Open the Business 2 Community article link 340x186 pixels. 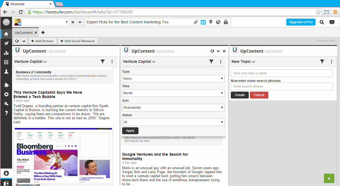[61, 77]
